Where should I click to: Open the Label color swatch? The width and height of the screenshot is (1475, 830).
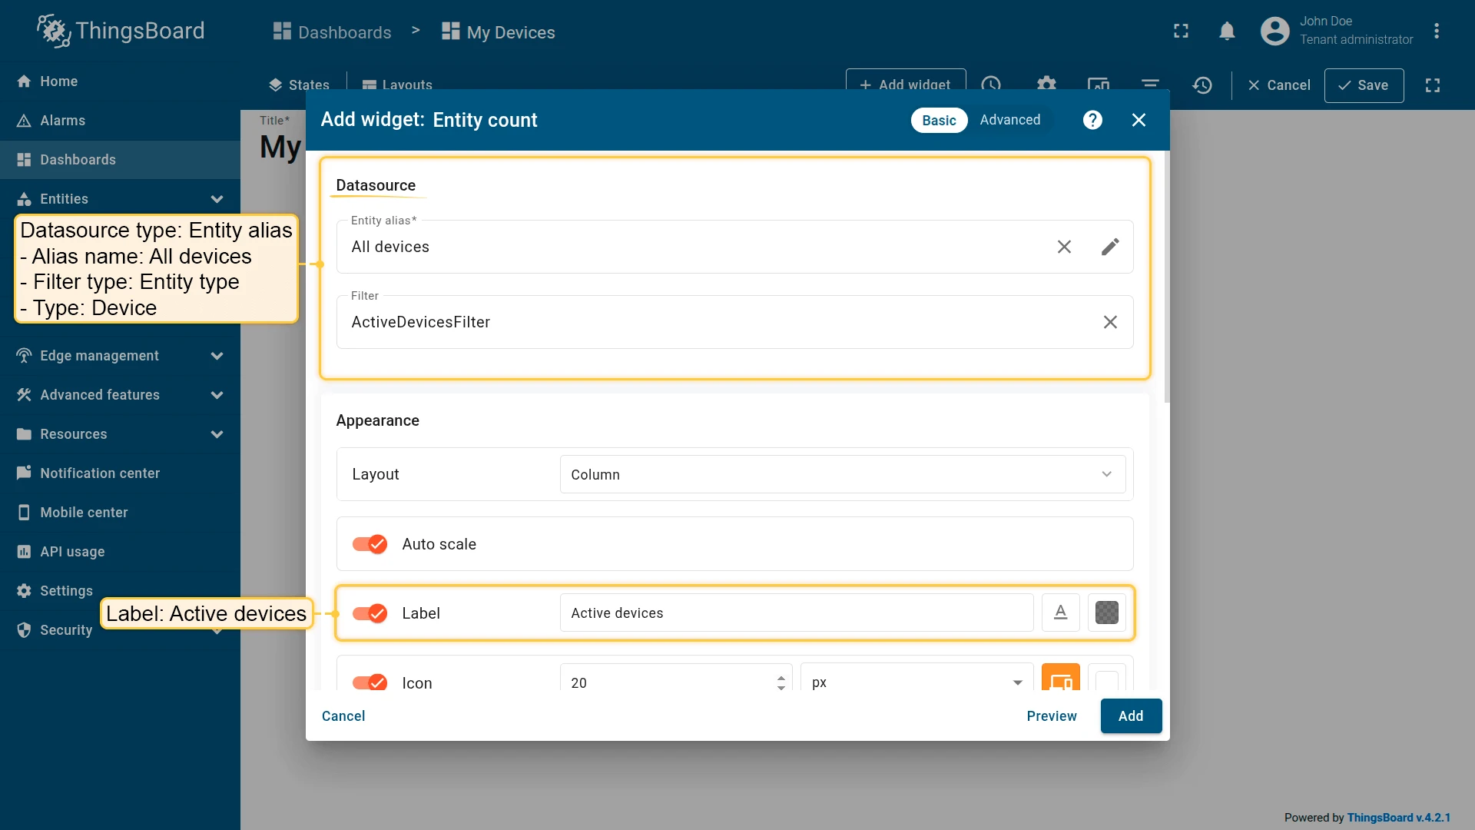(1107, 613)
